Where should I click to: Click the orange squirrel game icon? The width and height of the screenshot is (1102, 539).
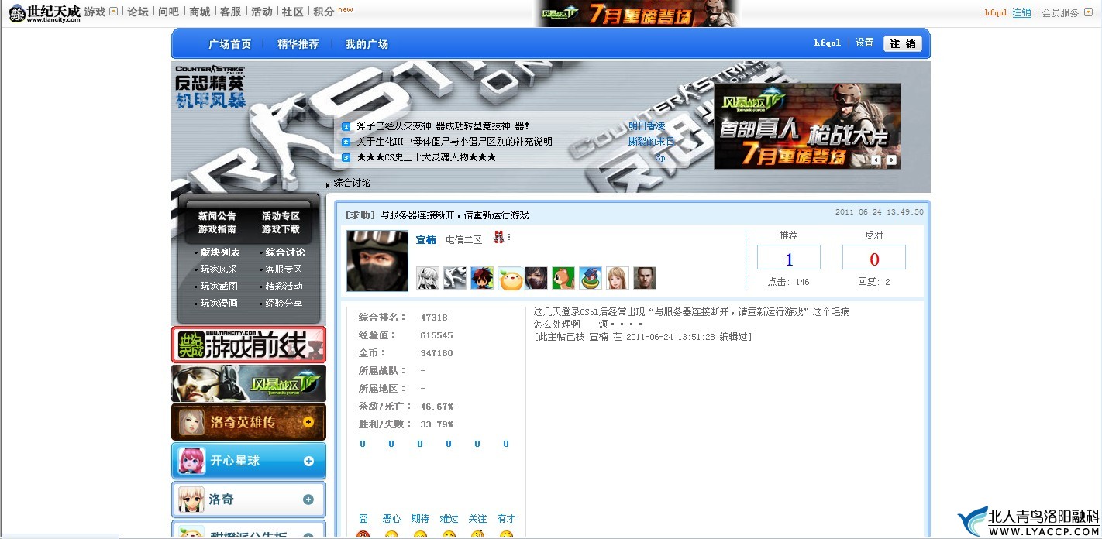563,278
